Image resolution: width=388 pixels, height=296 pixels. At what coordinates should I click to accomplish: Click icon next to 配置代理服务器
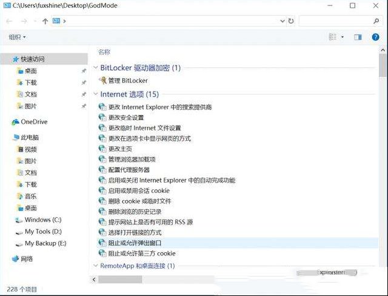coord(102,169)
